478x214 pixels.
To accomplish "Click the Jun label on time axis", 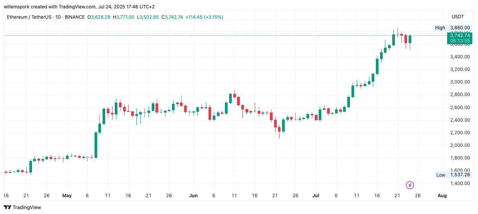I will [193, 196].
